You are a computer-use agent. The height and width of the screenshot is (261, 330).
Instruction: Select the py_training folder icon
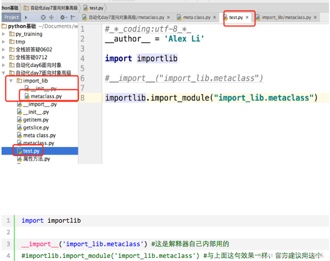[12, 34]
